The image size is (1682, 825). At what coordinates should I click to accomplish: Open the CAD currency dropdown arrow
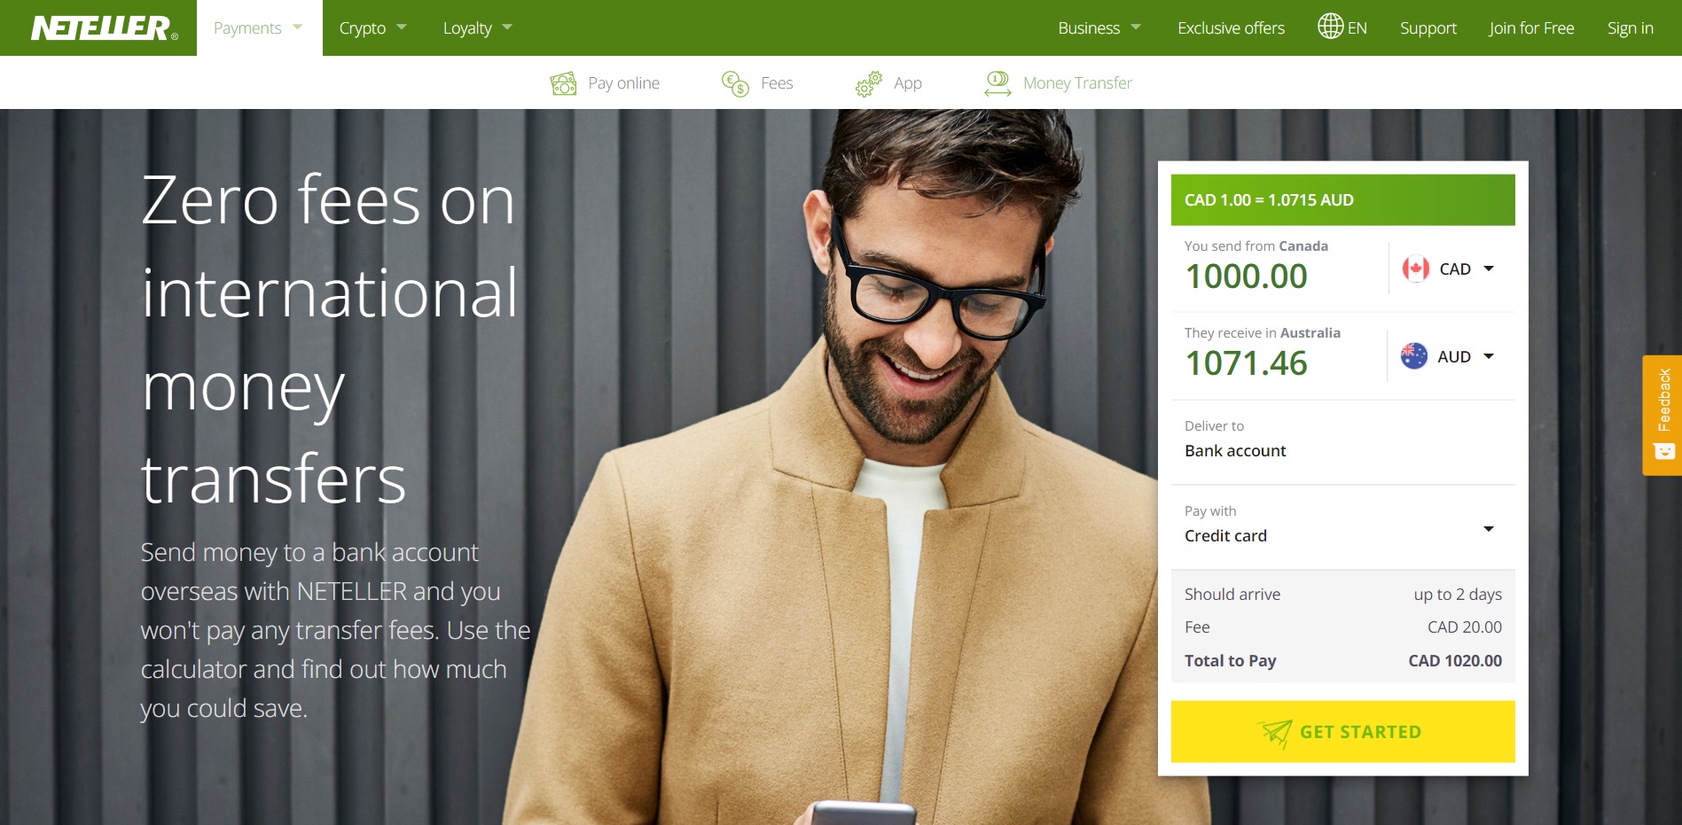[x=1489, y=269]
